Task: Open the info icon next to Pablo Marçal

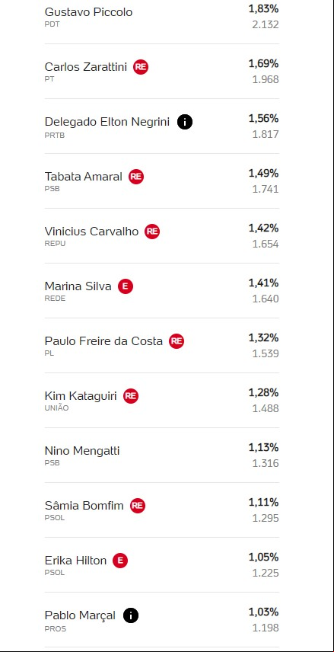Action: tap(130, 616)
